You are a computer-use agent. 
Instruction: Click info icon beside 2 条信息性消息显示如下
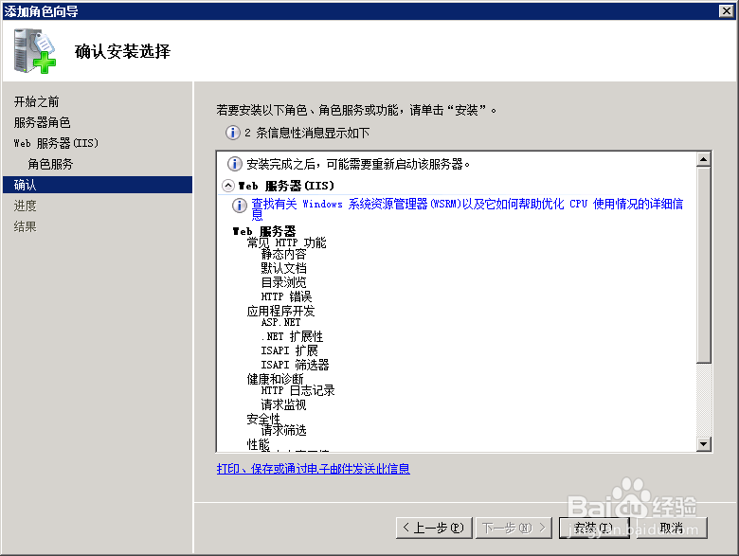pyautogui.click(x=233, y=133)
